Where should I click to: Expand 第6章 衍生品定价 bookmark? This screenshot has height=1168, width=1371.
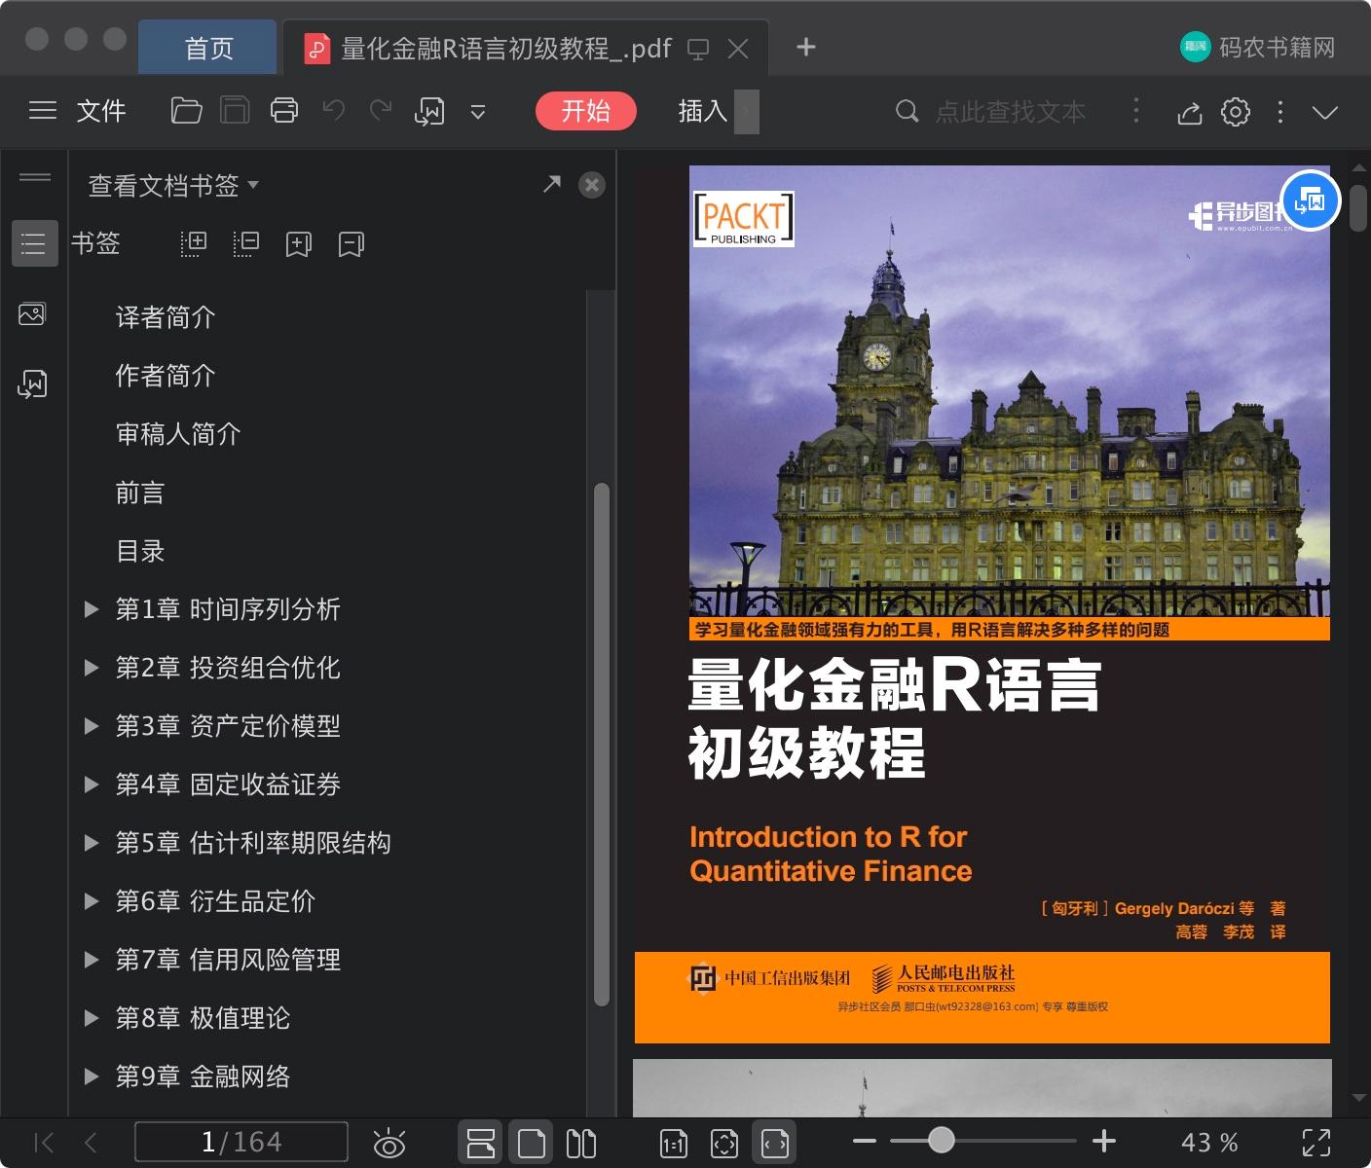click(x=92, y=901)
